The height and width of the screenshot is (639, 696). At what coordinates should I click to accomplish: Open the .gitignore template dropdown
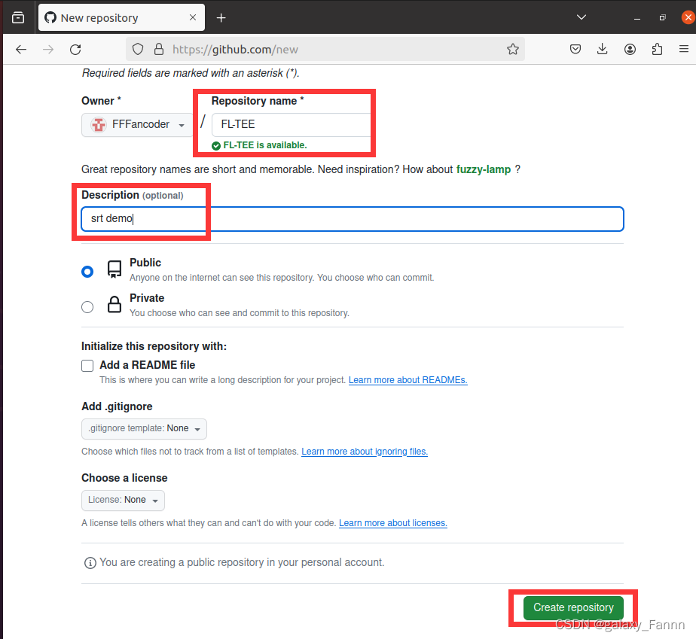coord(144,428)
